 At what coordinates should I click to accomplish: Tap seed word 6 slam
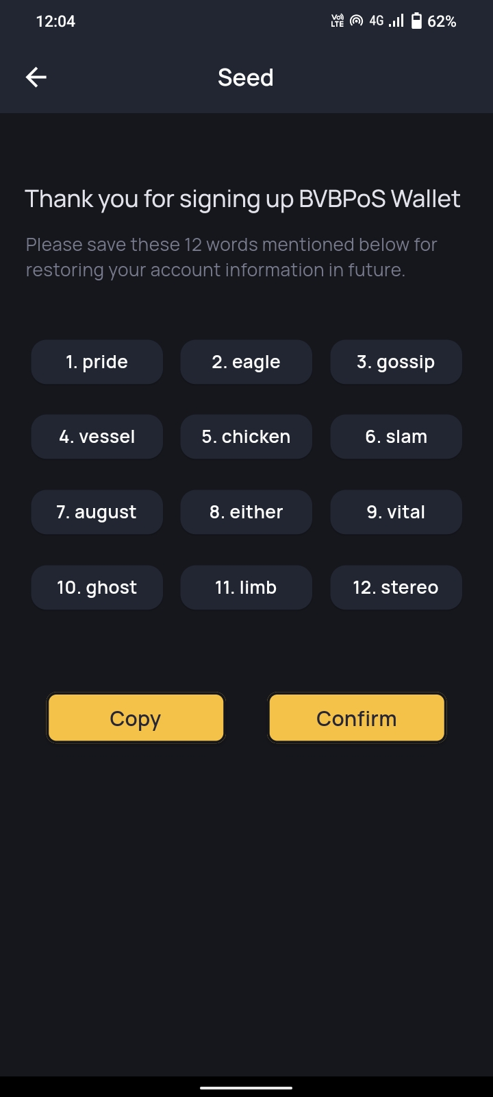click(396, 437)
